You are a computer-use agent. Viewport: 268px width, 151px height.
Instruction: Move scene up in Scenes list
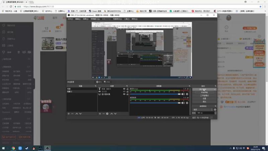pos(77,114)
